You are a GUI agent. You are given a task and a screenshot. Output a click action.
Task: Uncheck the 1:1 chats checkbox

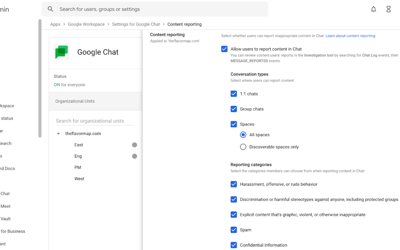point(234,94)
